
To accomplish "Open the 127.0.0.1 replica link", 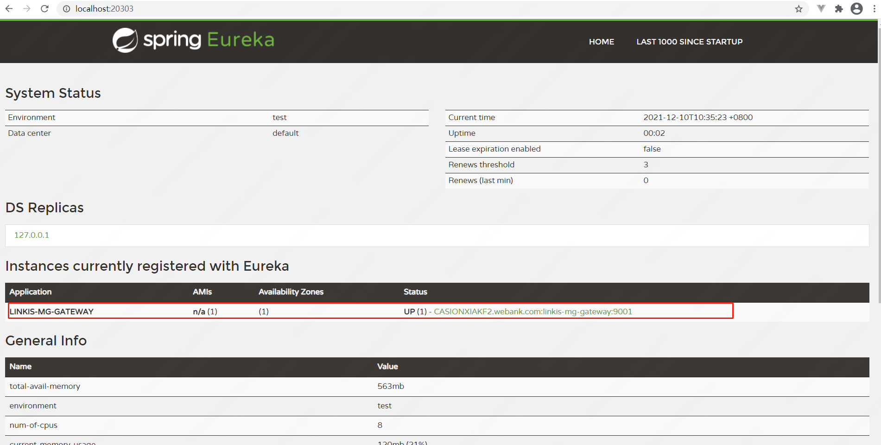I will (32, 235).
